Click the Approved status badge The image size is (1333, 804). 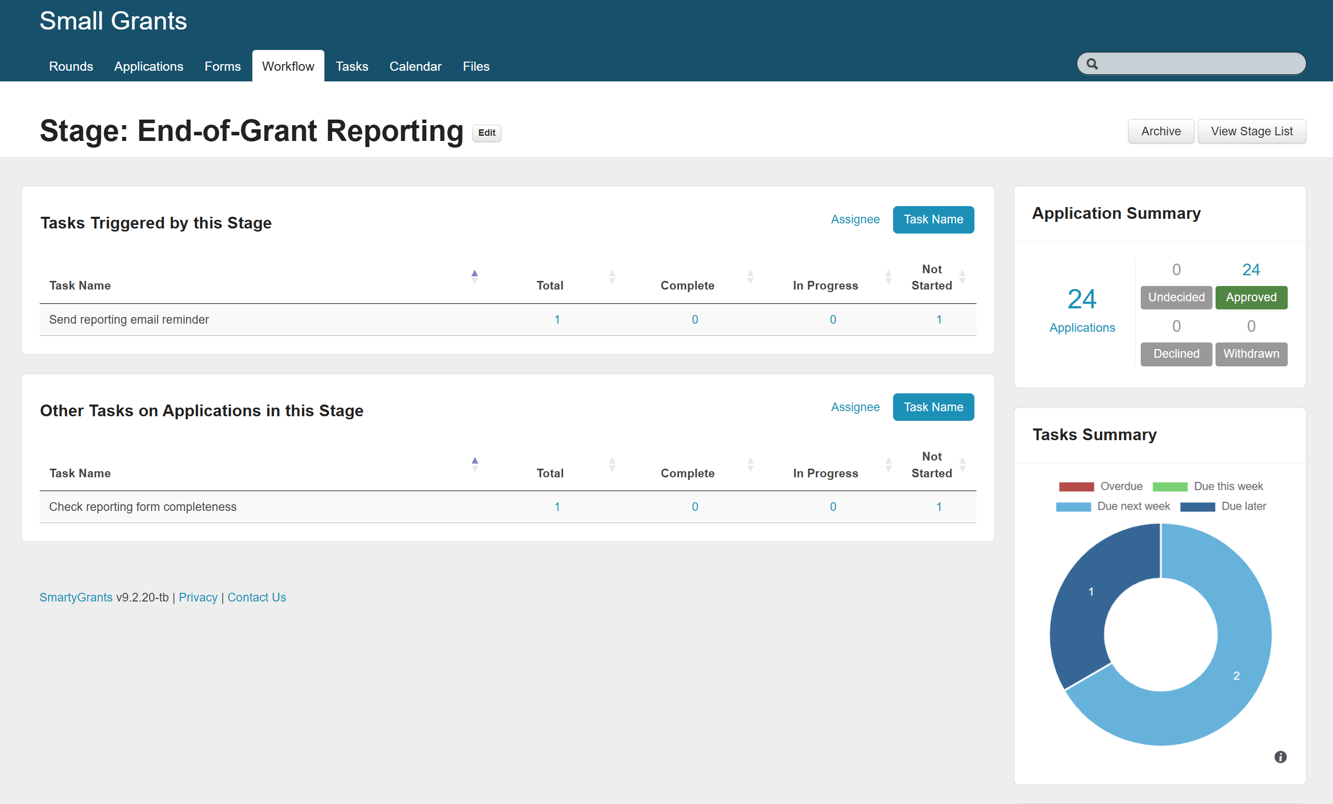tap(1251, 297)
